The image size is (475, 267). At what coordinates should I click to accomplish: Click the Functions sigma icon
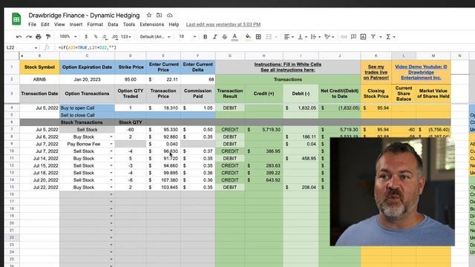click(x=388, y=36)
